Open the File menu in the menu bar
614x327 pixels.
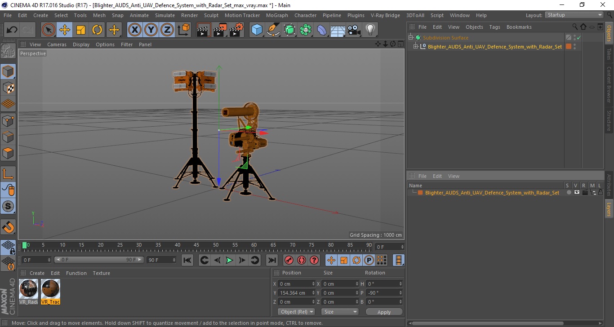tap(8, 15)
